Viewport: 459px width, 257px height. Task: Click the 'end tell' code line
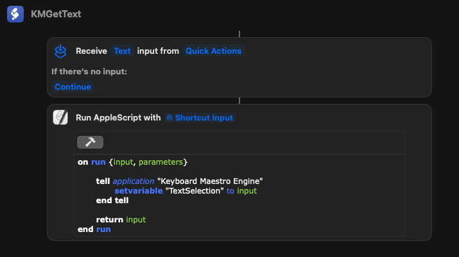(112, 200)
